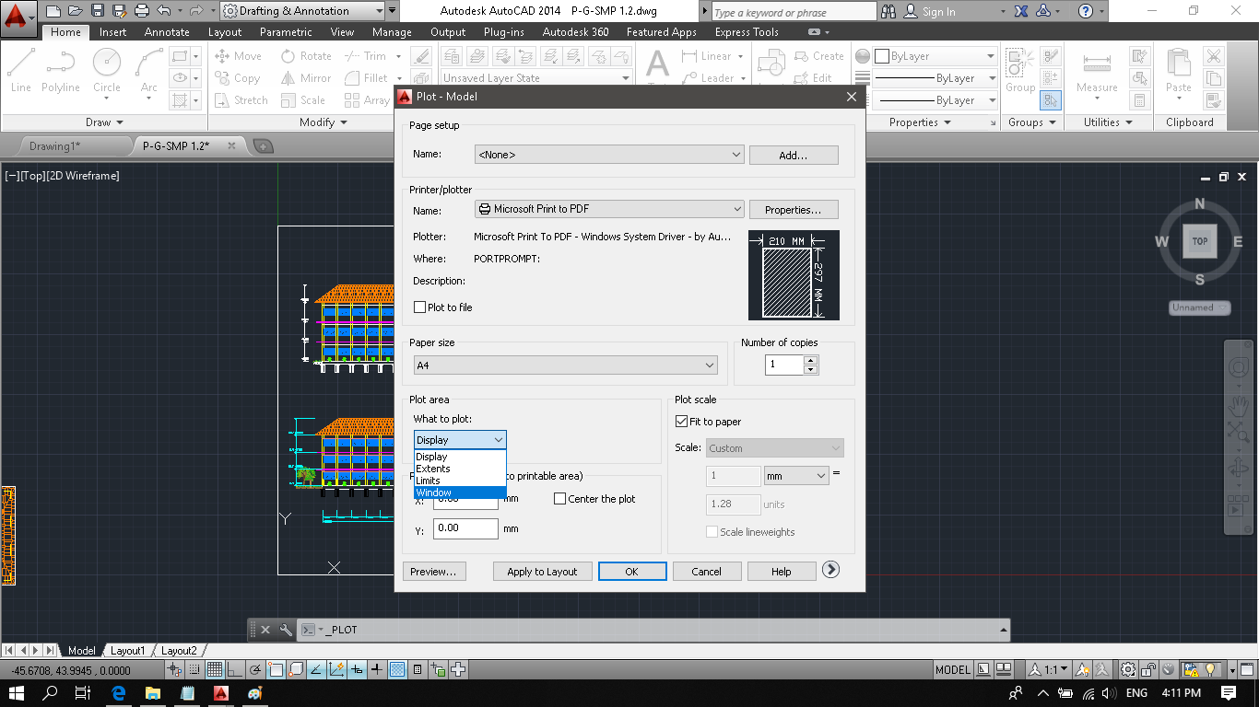
Task: Open the Printer/plotter Name dropdown
Action: (x=609, y=210)
